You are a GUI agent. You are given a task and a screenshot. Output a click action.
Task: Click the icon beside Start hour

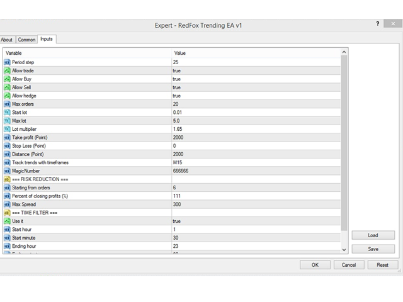coord(7,229)
